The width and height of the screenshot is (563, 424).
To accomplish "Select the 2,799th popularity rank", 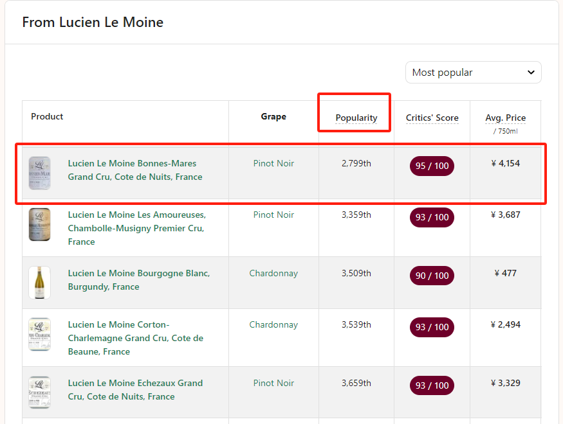I will pyautogui.click(x=356, y=163).
